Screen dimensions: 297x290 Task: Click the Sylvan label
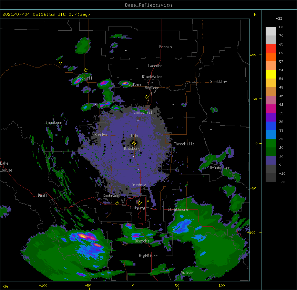click(134, 84)
